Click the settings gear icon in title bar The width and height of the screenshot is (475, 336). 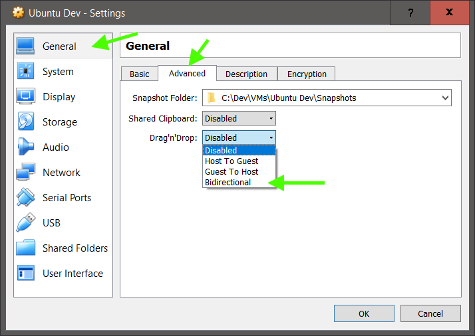[18, 13]
